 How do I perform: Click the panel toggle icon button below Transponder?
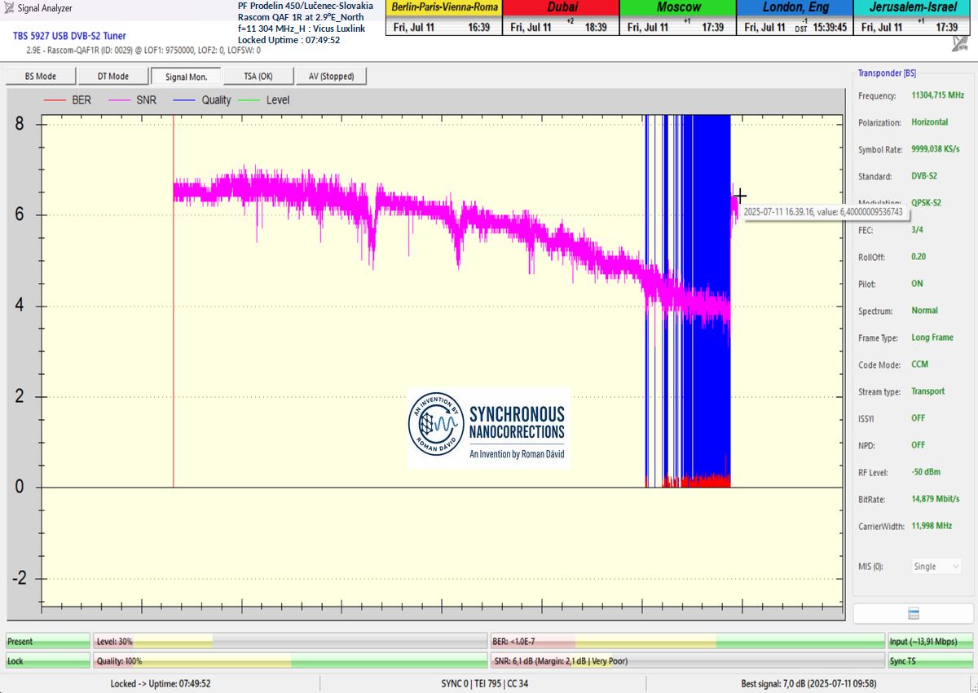click(x=914, y=613)
